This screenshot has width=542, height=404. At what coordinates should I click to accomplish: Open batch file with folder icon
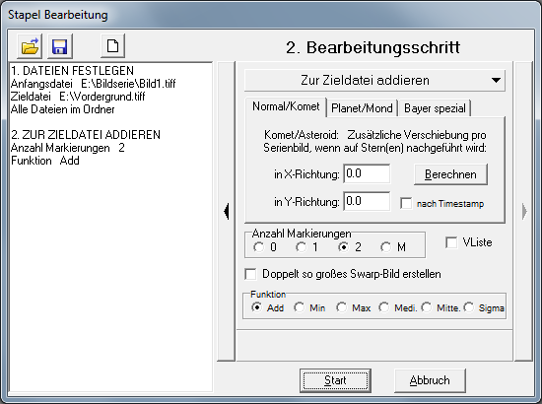pyautogui.click(x=30, y=46)
